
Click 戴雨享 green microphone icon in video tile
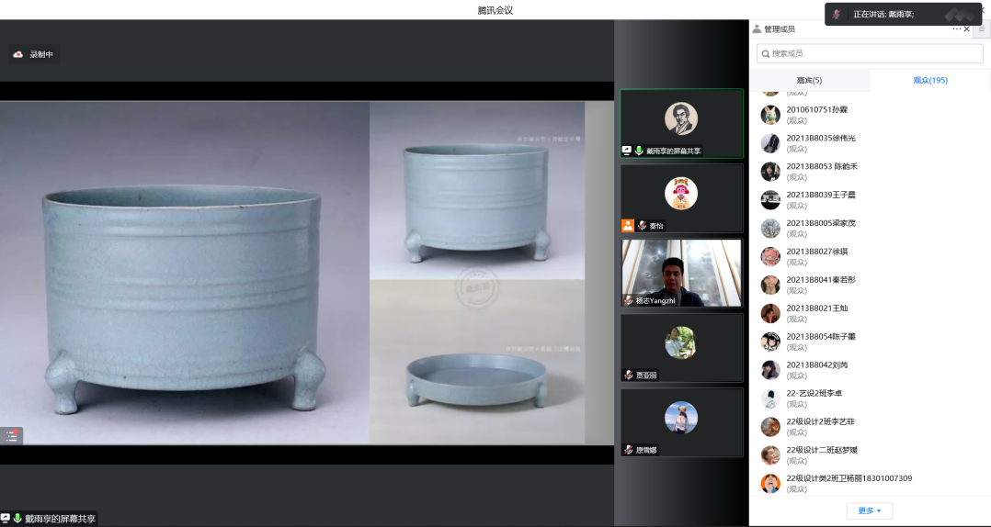[x=639, y=151]
